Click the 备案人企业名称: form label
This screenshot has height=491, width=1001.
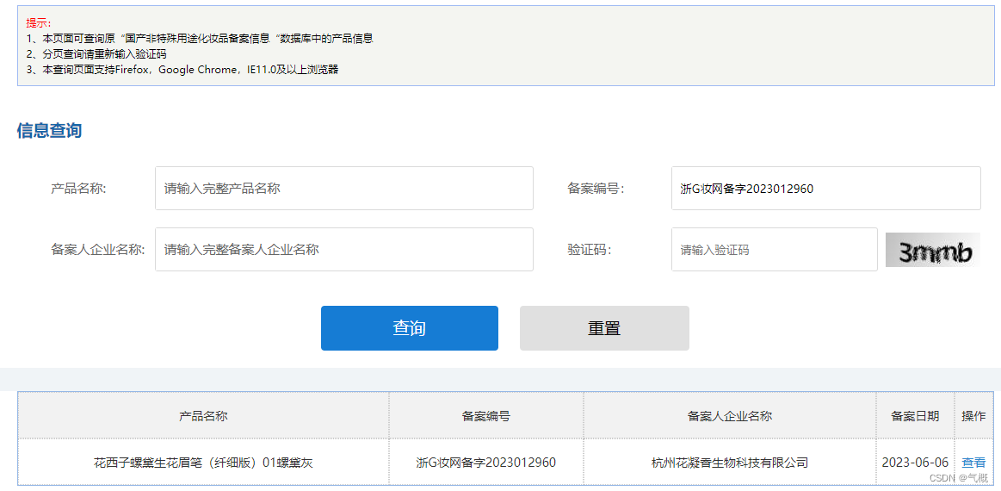[x=97, y=250]
